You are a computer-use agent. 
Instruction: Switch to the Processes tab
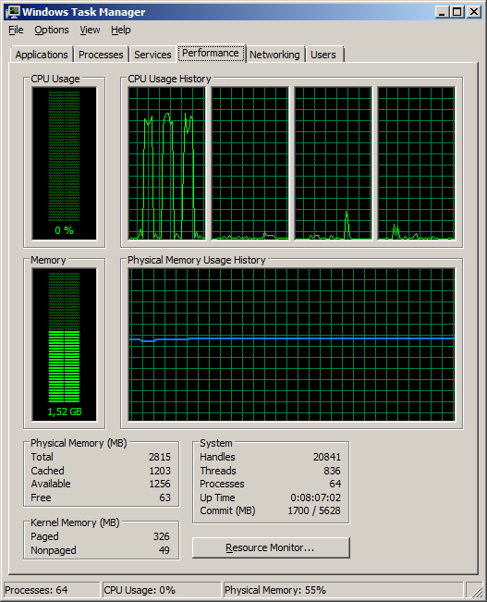[x=101, y=55]
